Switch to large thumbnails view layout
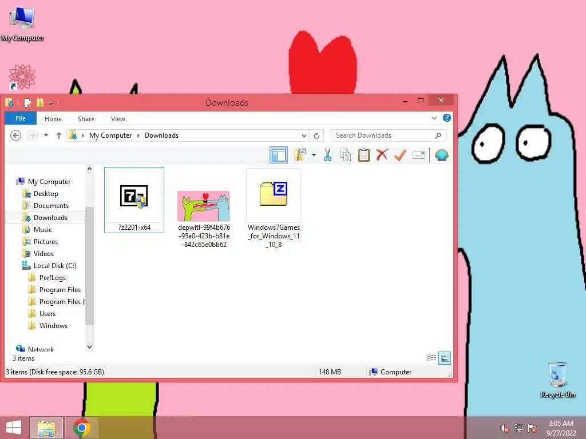Screen dimensions: 586x439 point(445,358)
